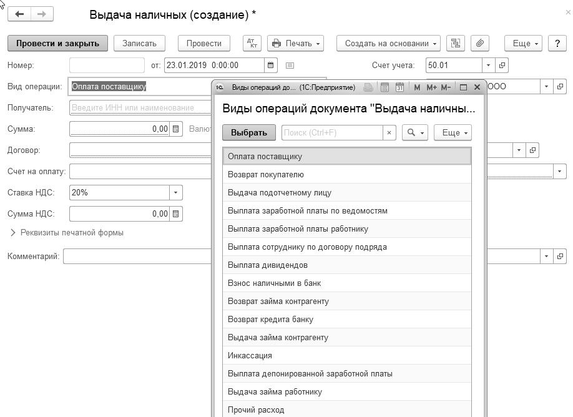Click the document date field 23.01.2019

215,66
